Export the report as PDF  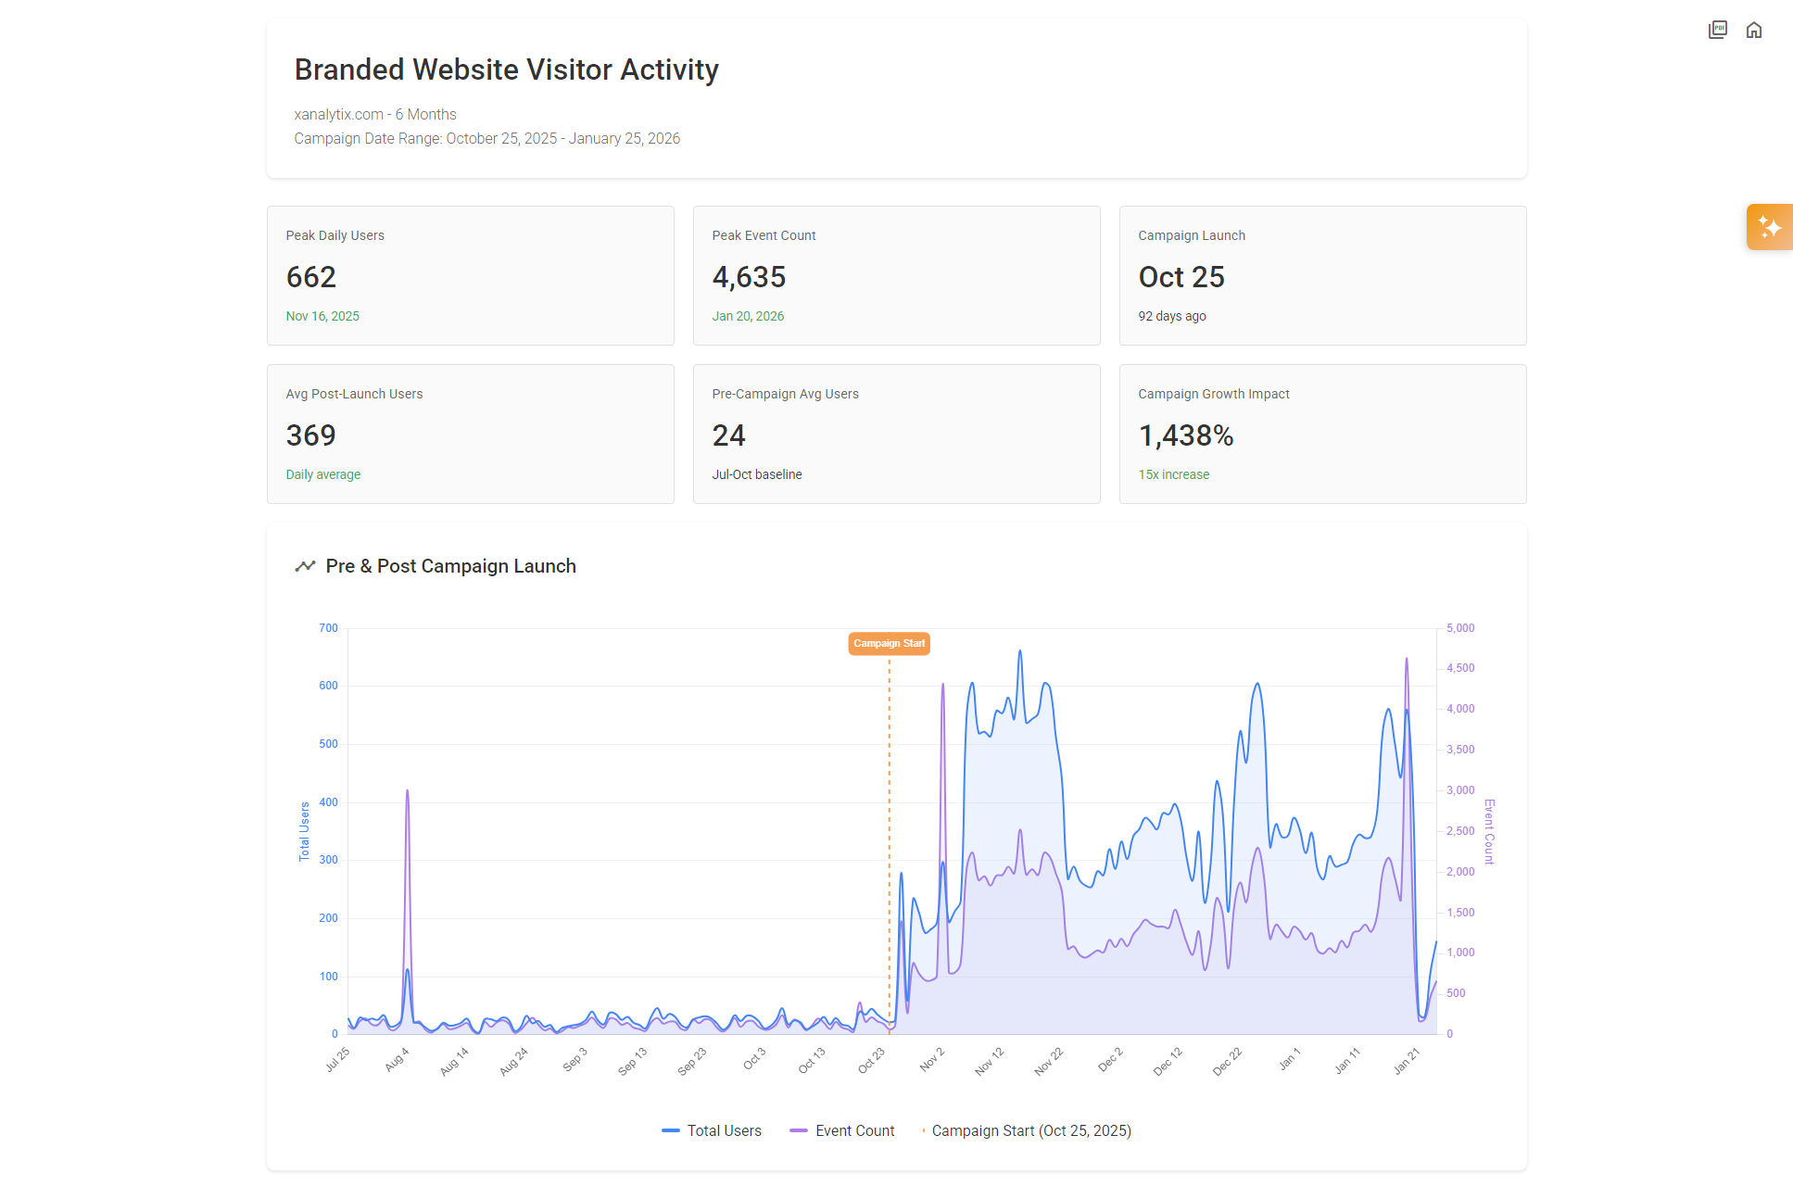(1718, 29)
